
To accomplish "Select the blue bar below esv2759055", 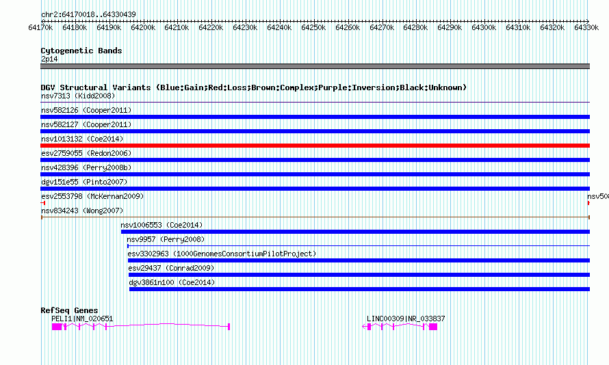I will coord(315,160).
